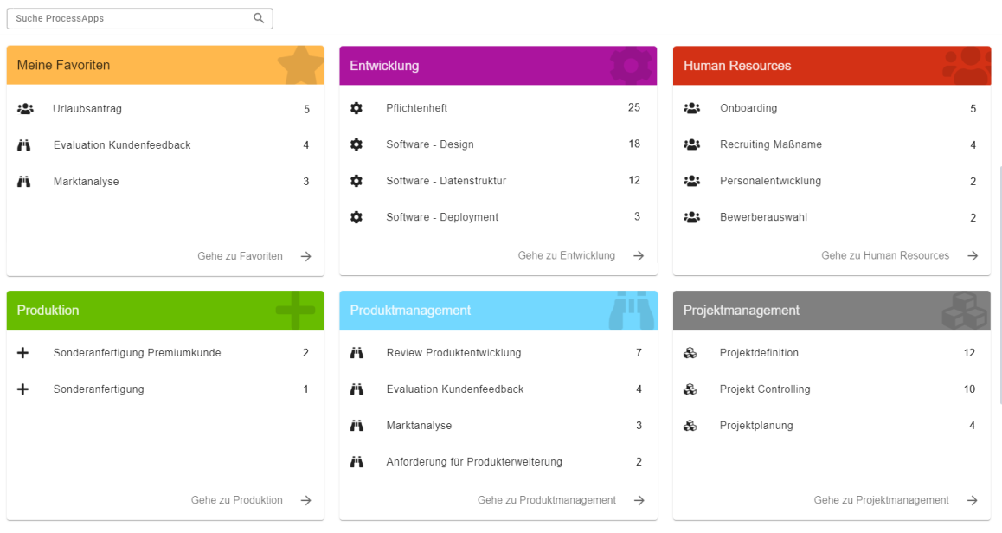Click the people icon beside Onboarding

click(x=690, y=108)
